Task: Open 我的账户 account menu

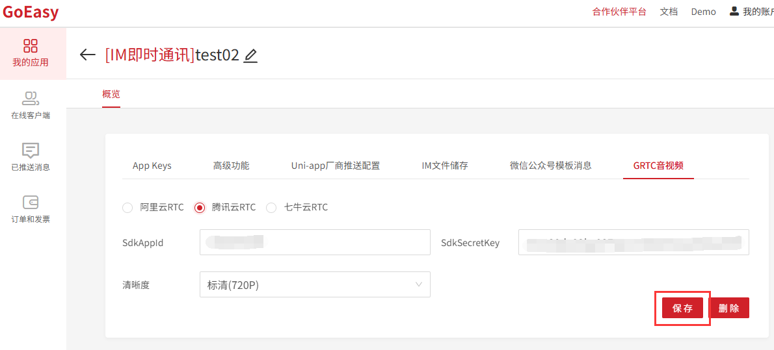Action: (x=751, y=12)
